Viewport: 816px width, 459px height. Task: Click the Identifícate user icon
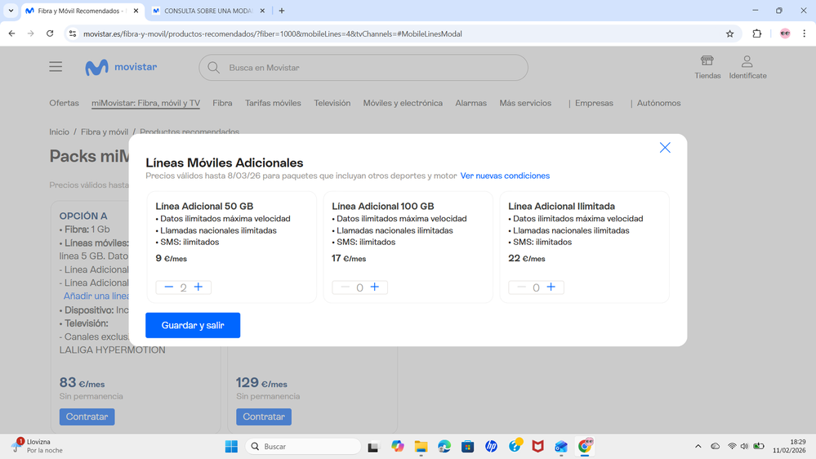[747, 67]
